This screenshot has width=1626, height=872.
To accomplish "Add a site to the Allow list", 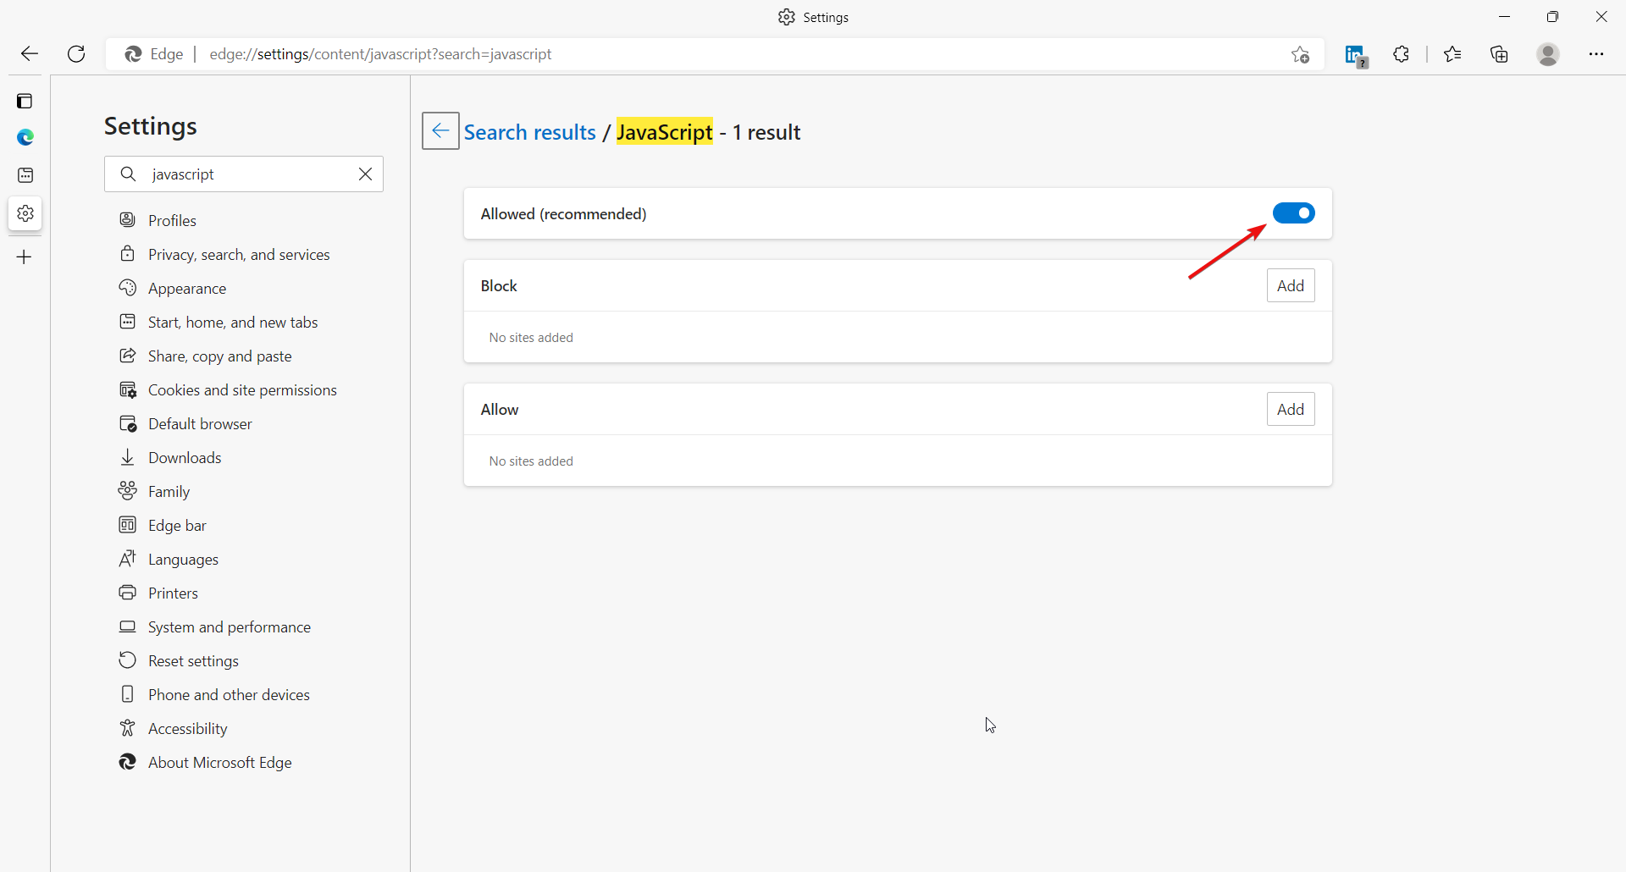I will coord(1291,409).
